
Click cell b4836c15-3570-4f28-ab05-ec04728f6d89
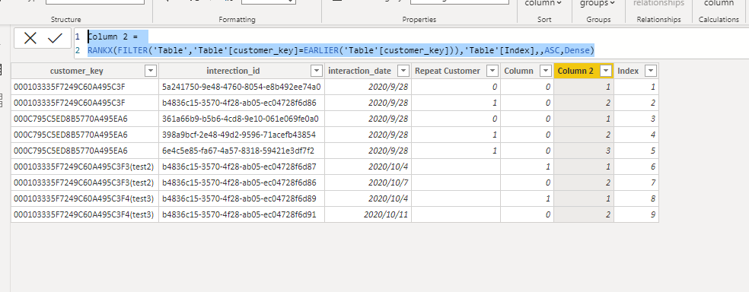242,198
